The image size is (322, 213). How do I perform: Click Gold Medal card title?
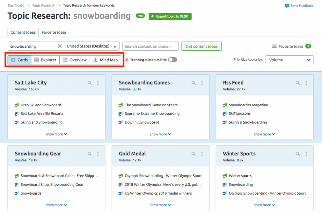point(132,154)
